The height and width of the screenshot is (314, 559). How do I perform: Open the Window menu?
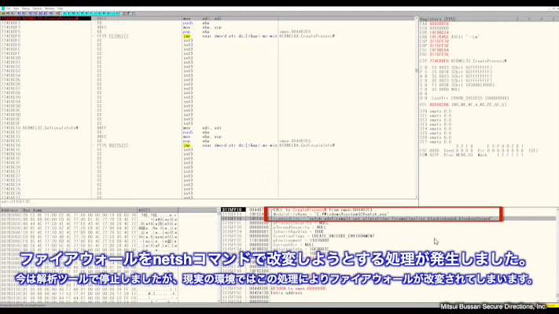coord(50,7)
